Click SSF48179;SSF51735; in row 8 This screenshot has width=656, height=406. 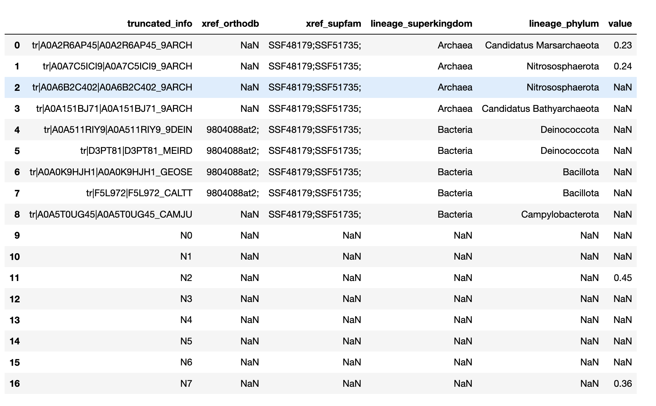click(x=315, y=214)
